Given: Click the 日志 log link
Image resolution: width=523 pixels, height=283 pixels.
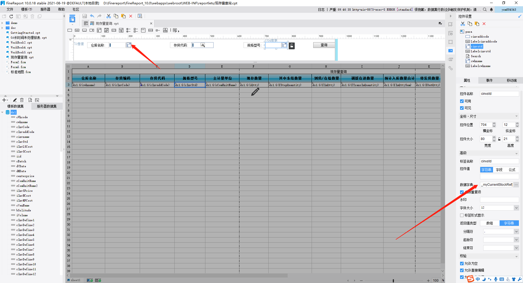Looking at the screenshot, I should [x=321, y=10].
